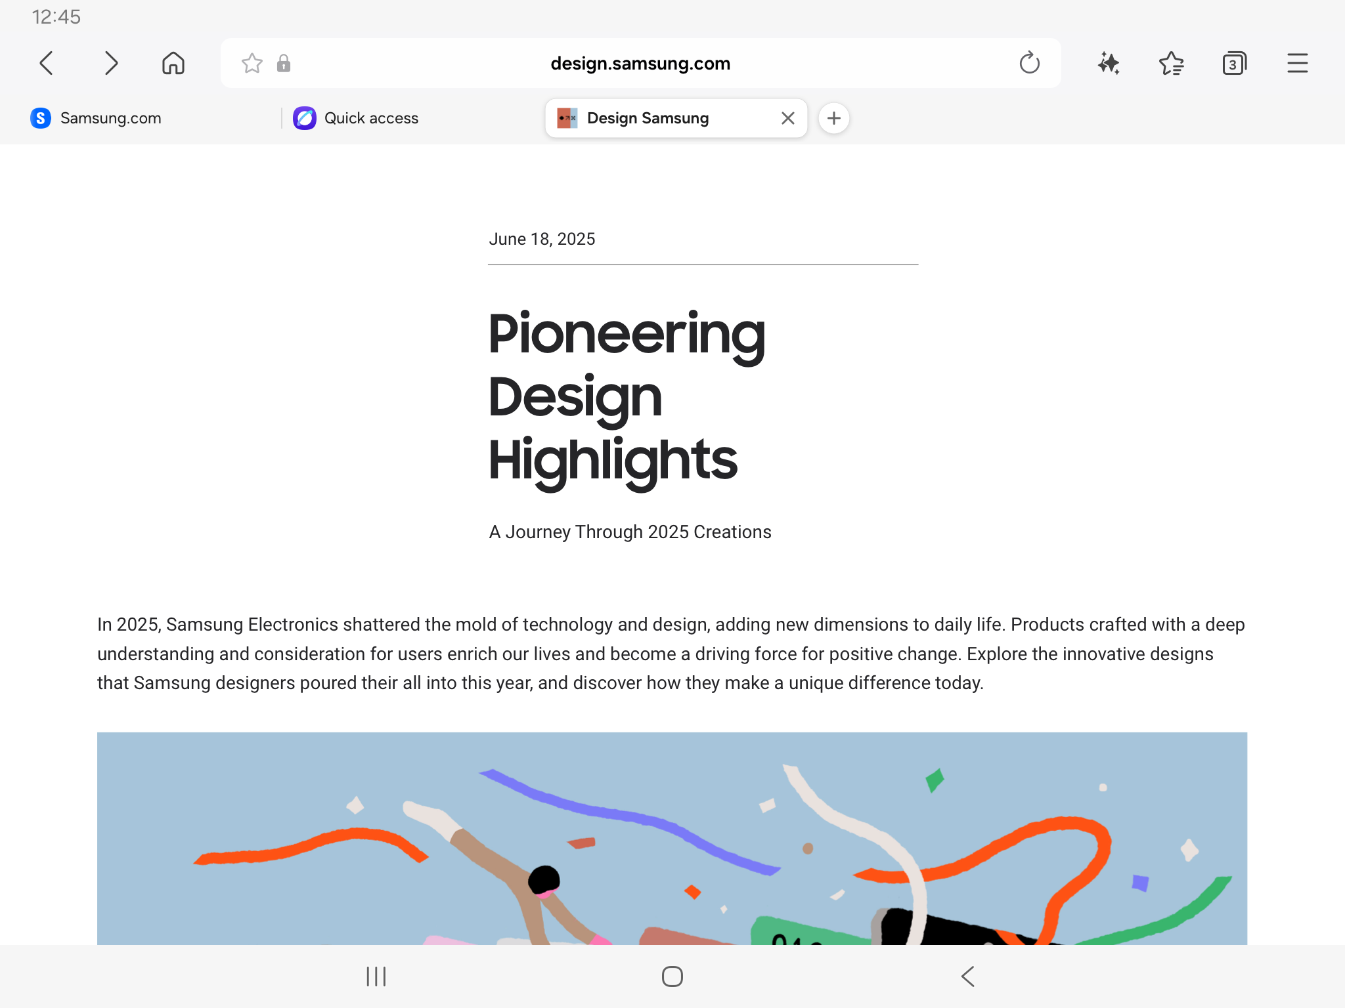Switch to the Samsung.com tab

pyautogui.click(x=110, y=118)
